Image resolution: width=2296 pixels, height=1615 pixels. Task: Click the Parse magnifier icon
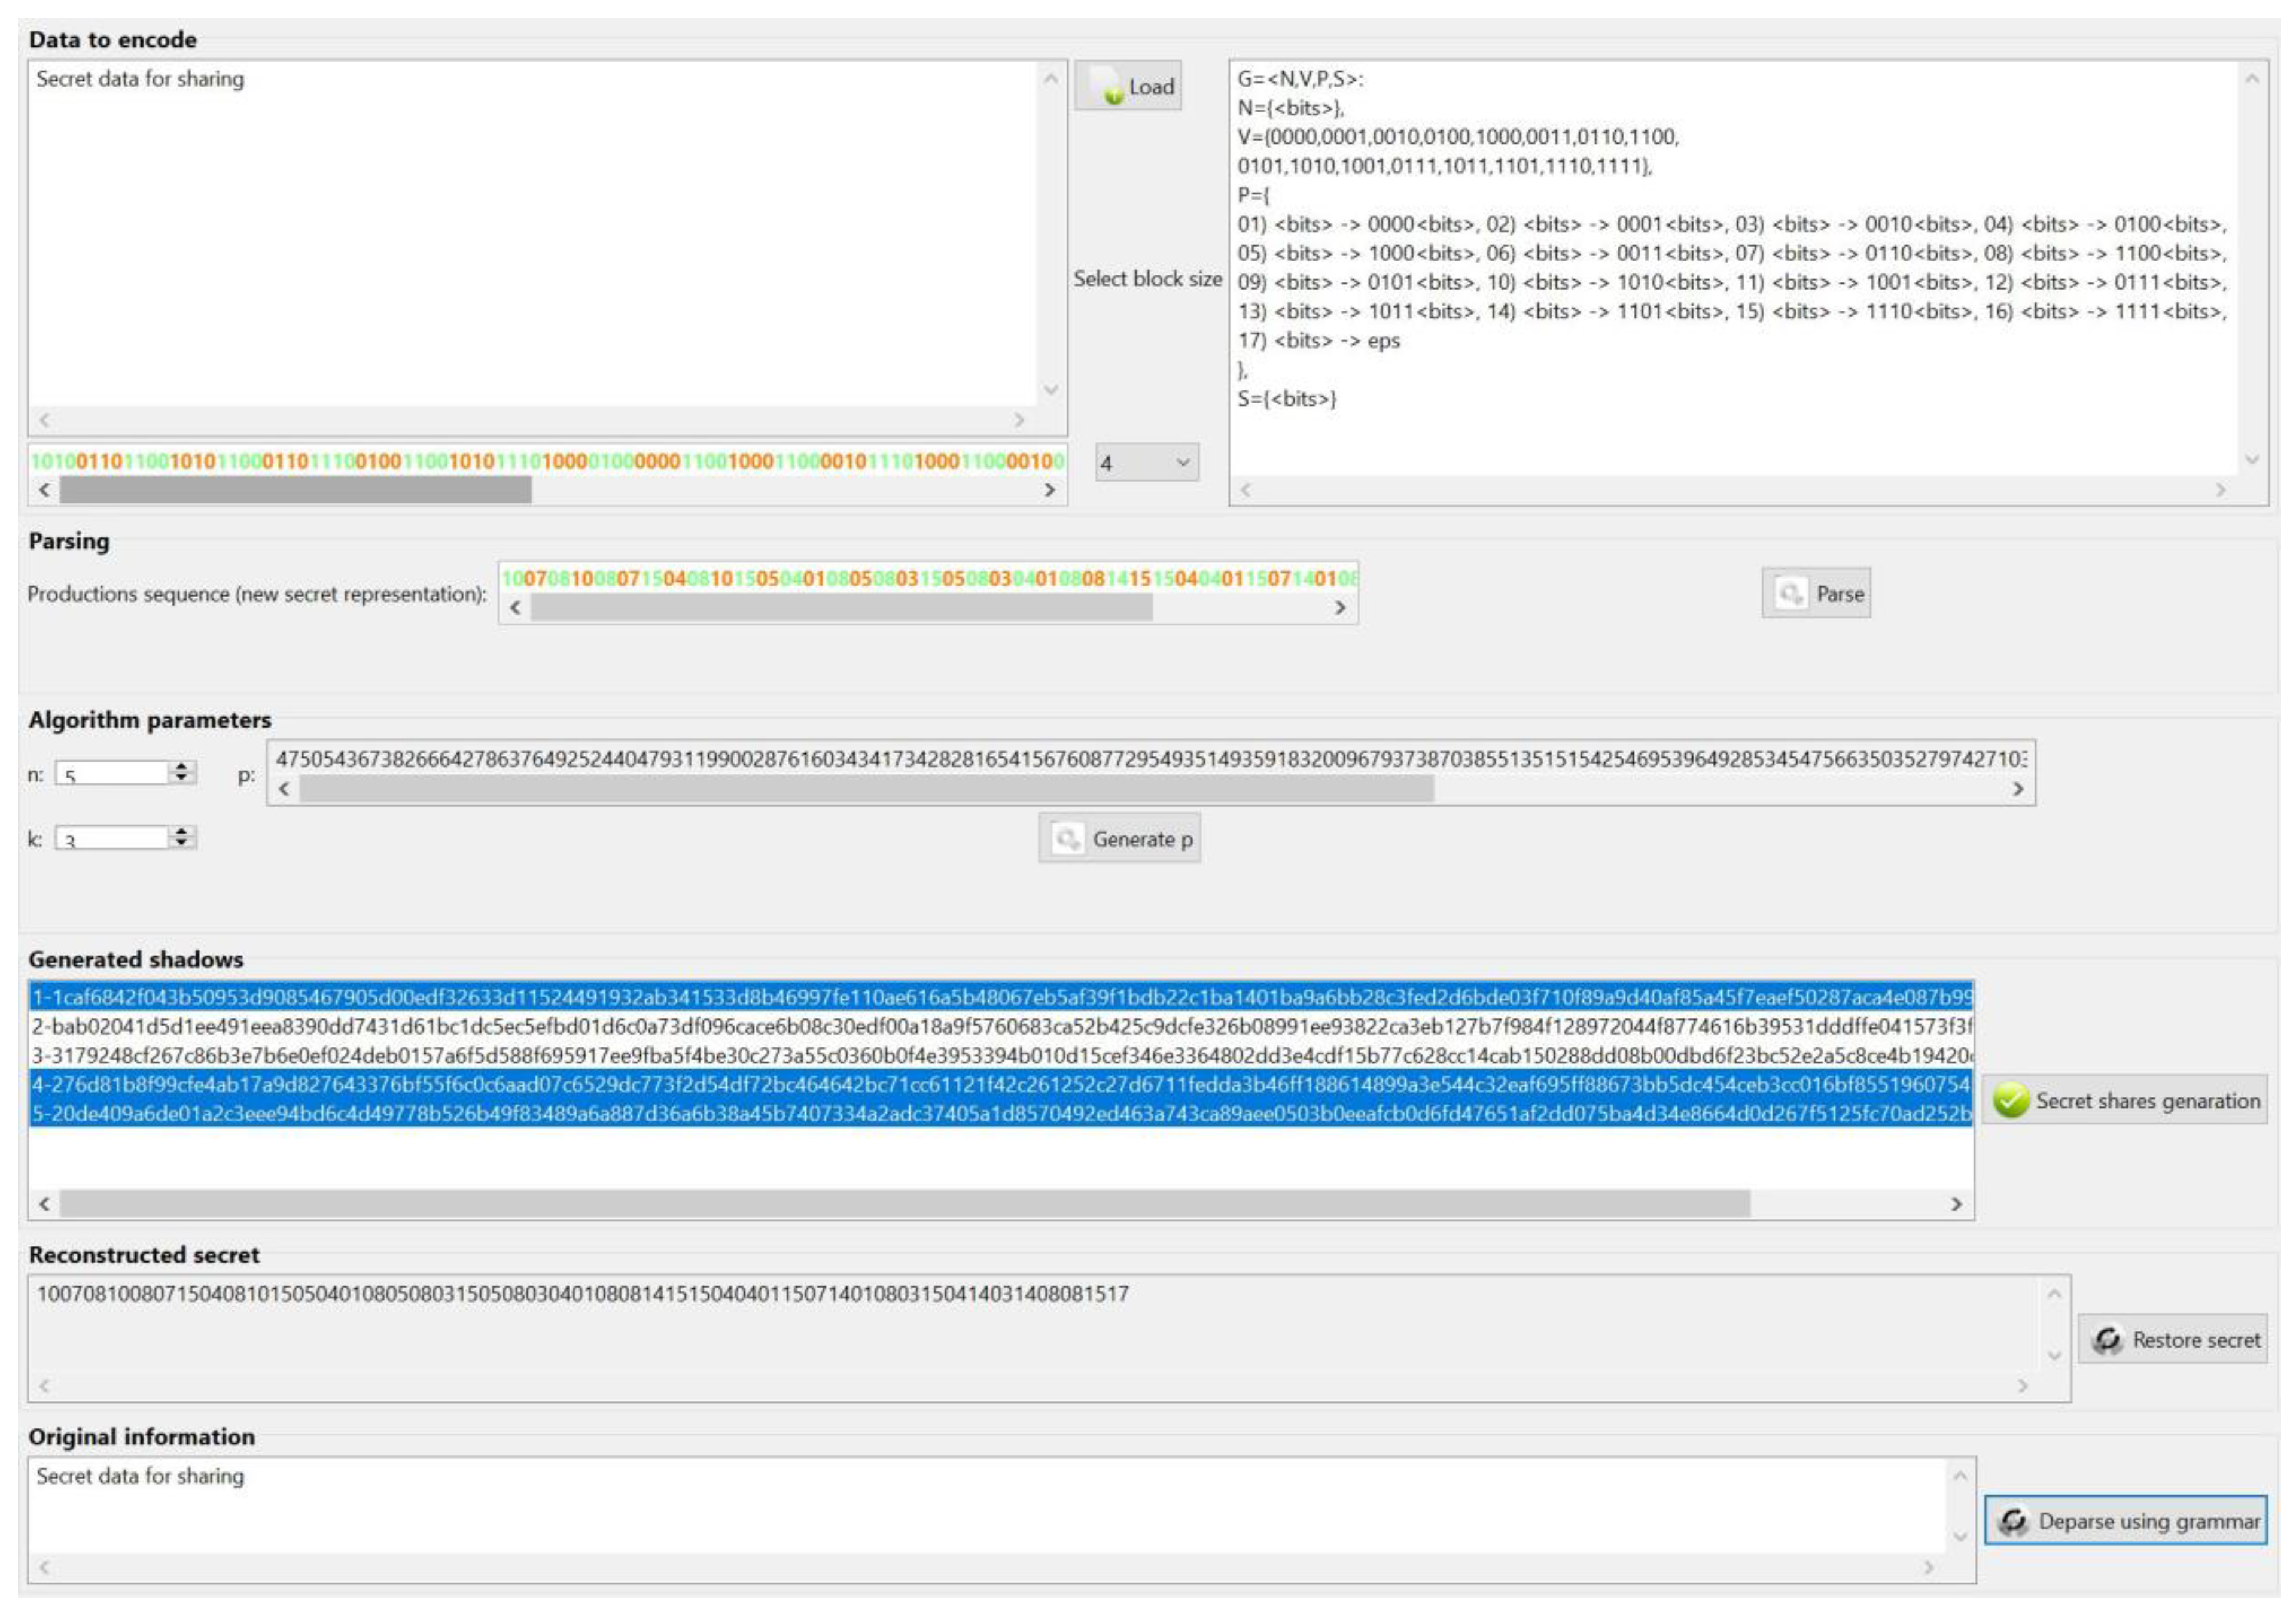(x=1790, y=594)
